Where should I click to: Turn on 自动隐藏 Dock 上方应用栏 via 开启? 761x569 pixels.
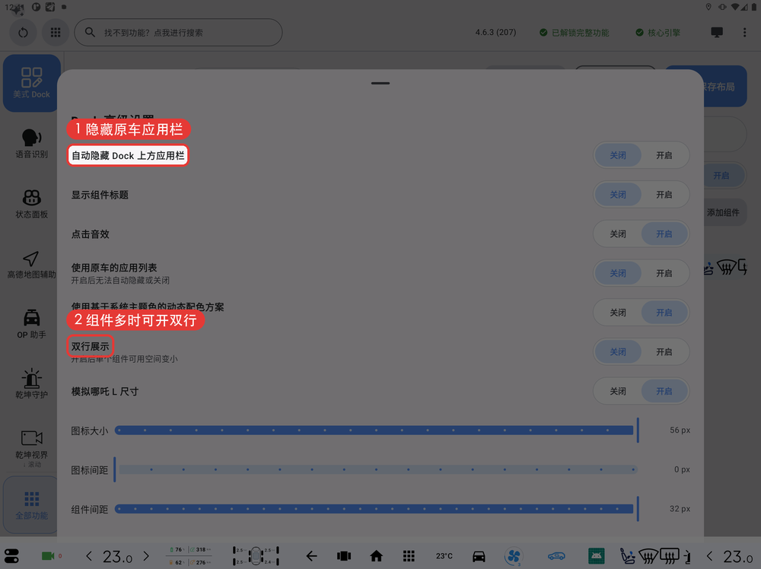[x=664, y=155]
